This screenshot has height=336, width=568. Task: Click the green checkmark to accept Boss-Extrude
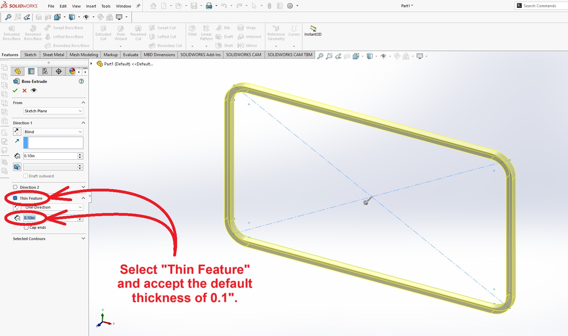click(15, 90)
